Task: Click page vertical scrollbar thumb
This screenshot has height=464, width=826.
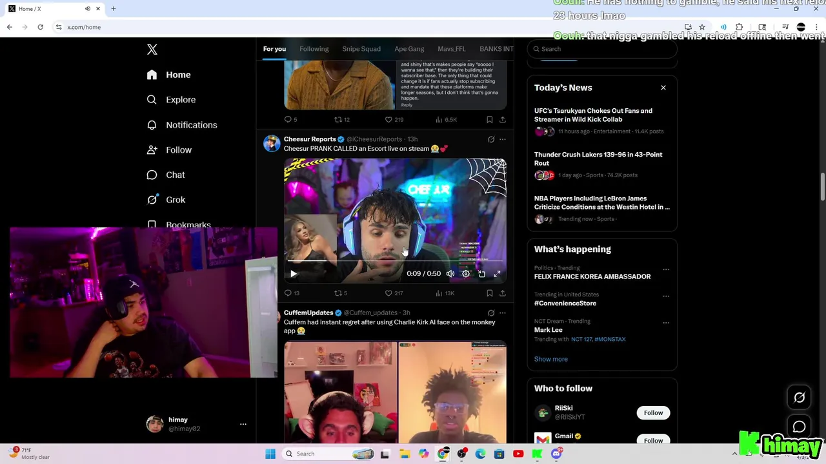Action: pos(822,187)
